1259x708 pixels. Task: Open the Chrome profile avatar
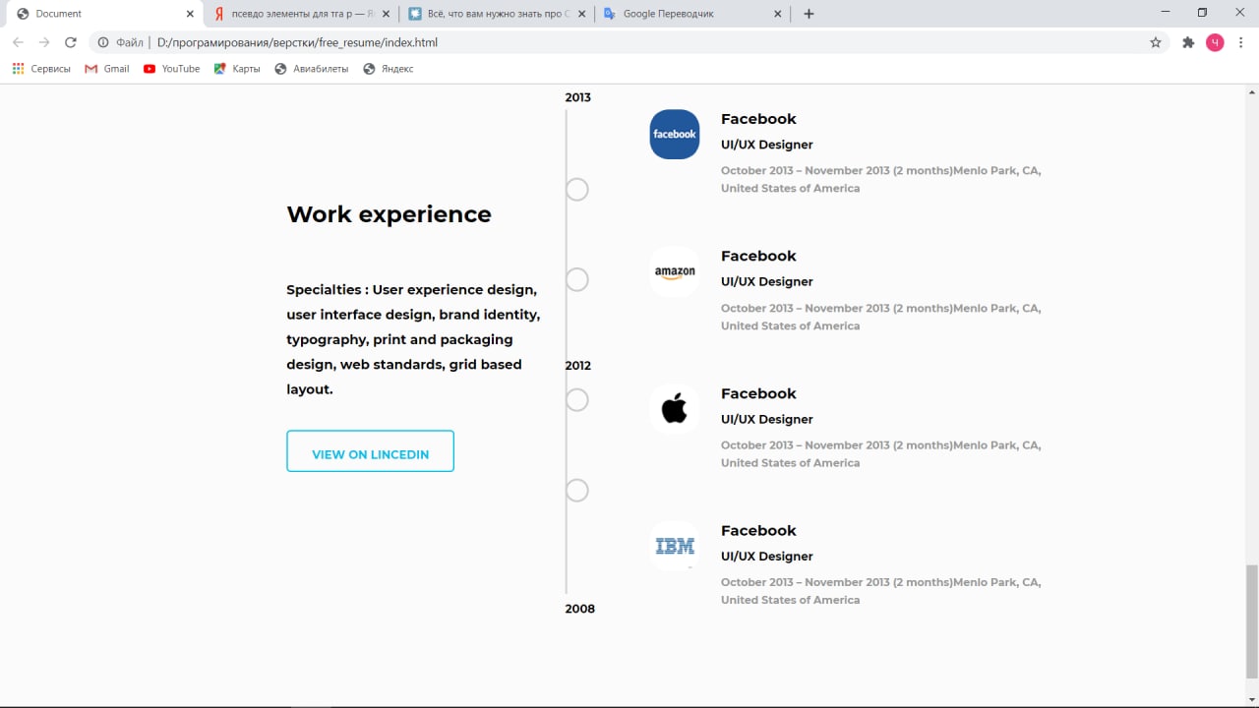[x=1215, y=42]
